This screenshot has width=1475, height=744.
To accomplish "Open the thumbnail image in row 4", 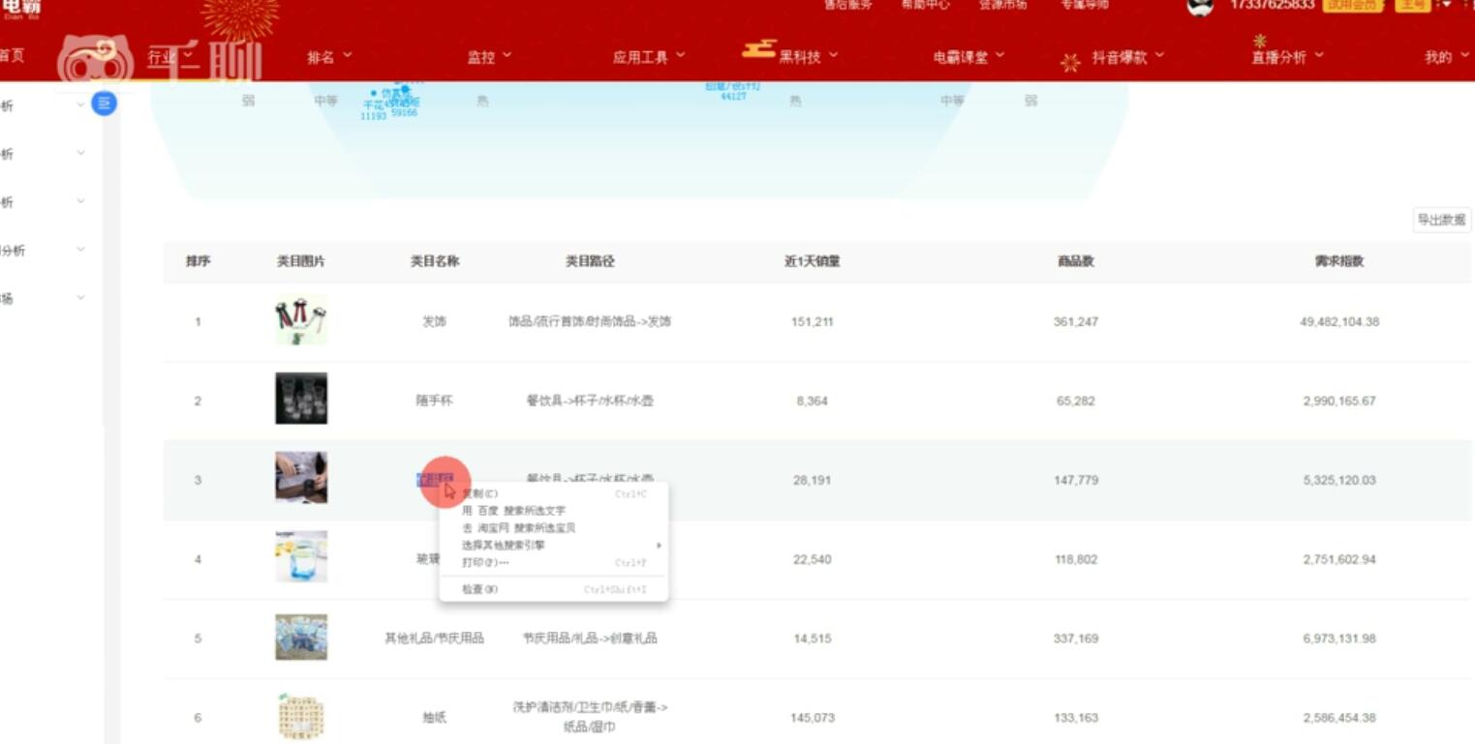I will (x=301, y=557).
